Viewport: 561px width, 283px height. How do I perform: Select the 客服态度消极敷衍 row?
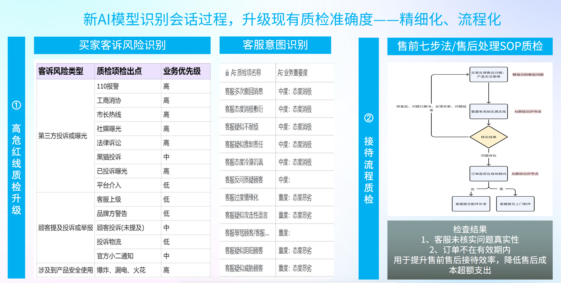[277, 109]
